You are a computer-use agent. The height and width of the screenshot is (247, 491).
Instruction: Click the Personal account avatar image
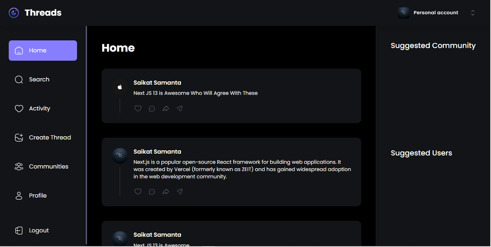[x=404, y=13]
